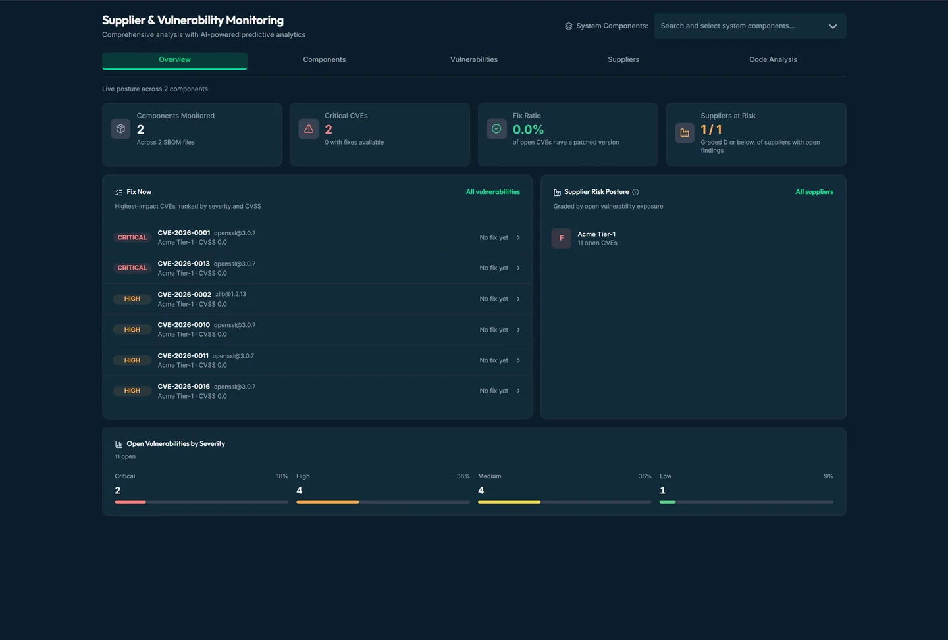Viewport: 948px width, 640px height.
Task: Click the 9% Low percentage
Action: tap(828, 476)
